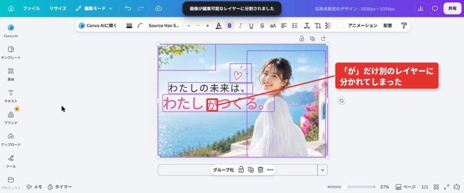
Task: Click font size value field
Action: (x=198, y=26)
